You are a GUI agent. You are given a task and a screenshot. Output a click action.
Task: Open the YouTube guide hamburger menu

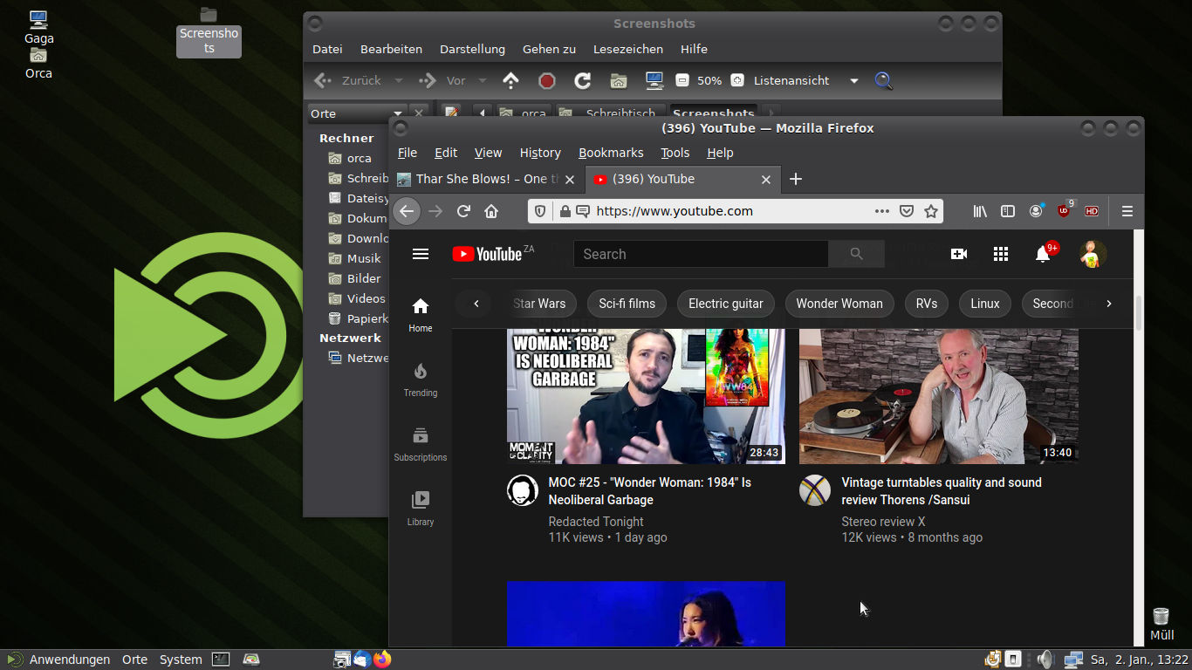421,254
